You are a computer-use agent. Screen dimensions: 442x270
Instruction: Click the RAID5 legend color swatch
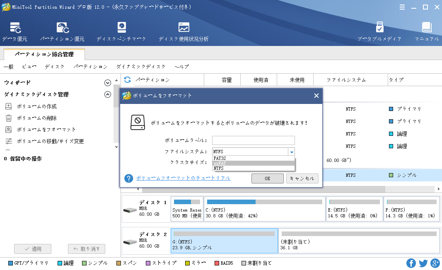coord(217,263)
